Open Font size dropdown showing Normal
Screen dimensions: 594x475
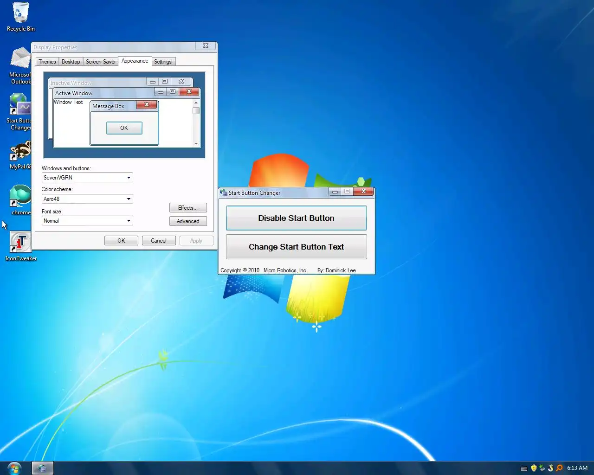[x=87, y=221]
